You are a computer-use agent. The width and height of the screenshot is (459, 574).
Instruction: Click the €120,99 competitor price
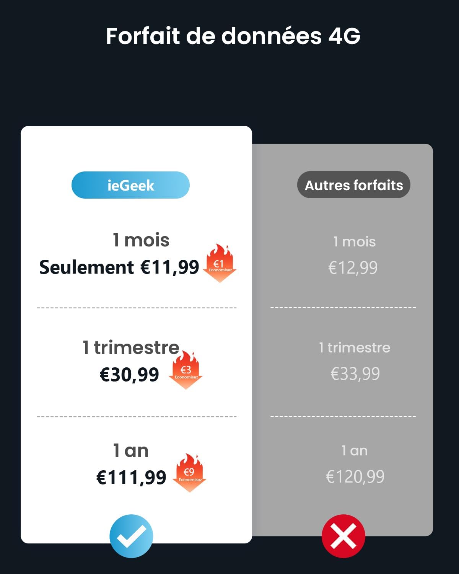(355, 476)
